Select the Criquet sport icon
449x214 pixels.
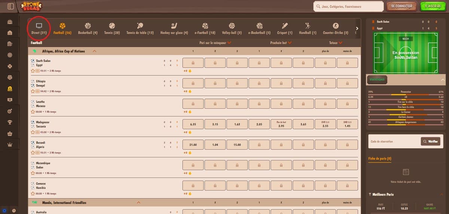click(x=285, y=25)
